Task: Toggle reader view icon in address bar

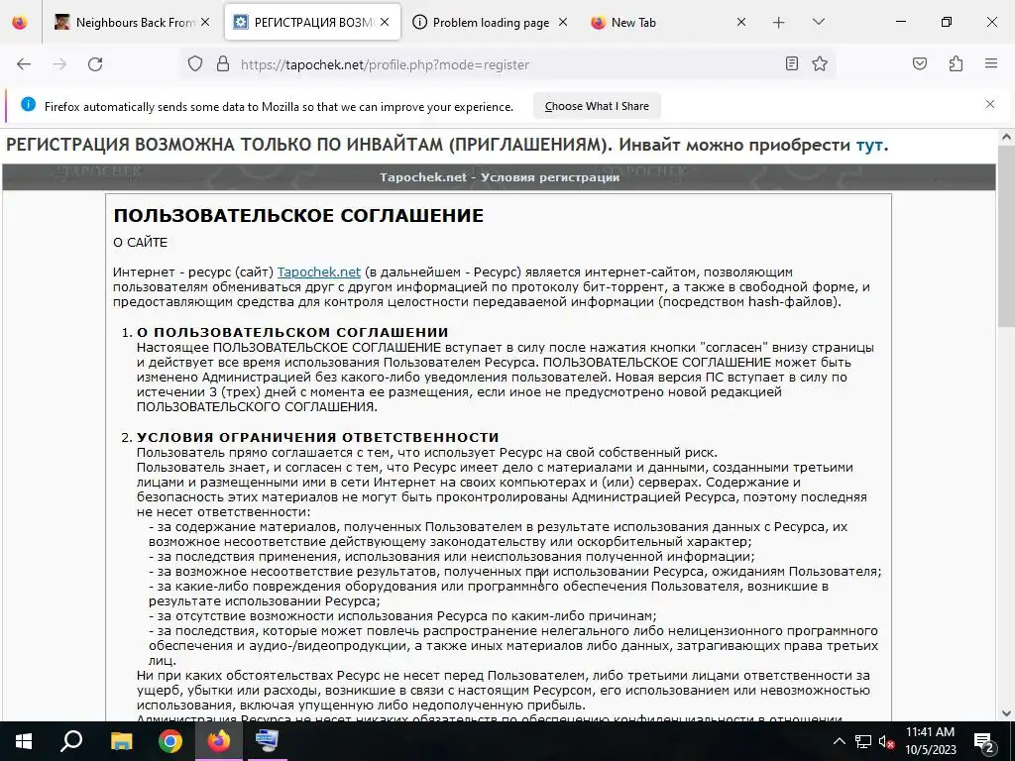Action: coord(792,63)
